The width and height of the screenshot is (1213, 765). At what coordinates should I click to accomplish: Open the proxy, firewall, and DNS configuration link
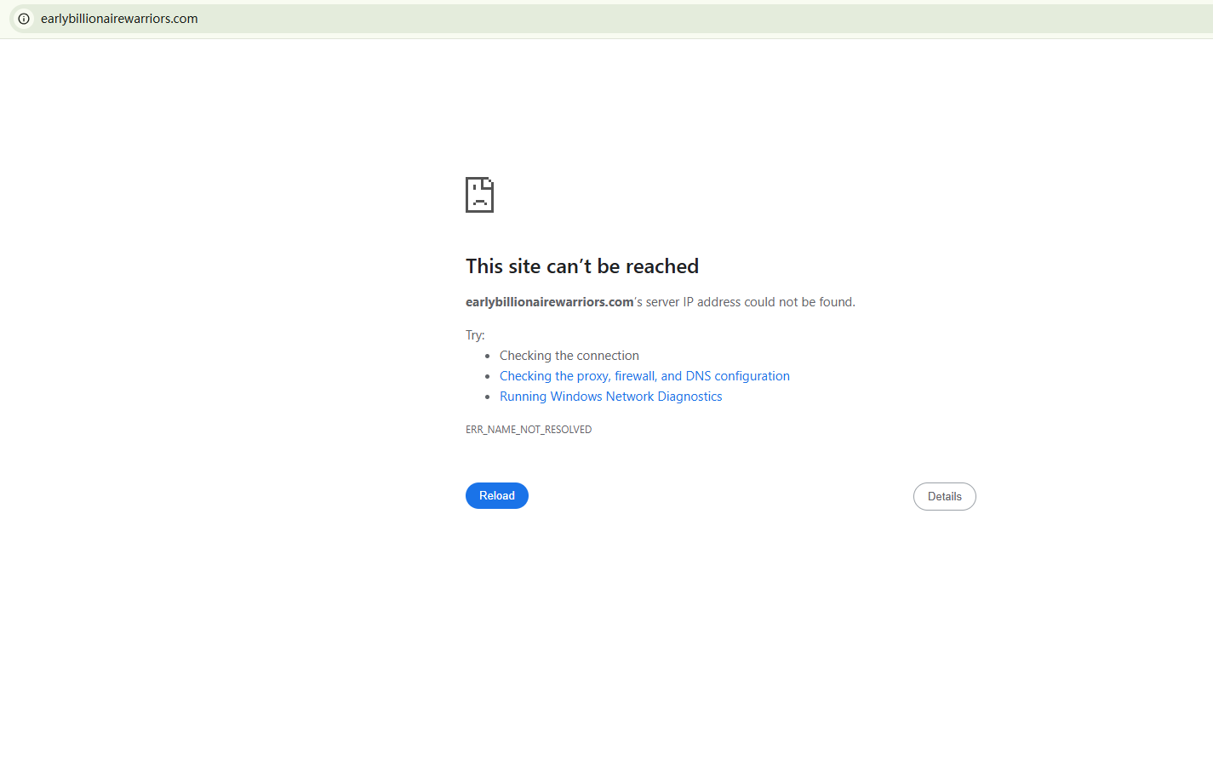(x=644, y=376)
